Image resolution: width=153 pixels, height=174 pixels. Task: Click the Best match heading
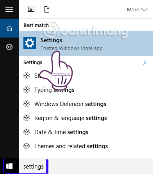(36, 25)
